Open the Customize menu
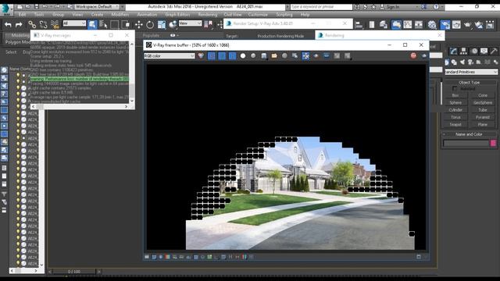Image resolution: width=500 pixels, height=281 pixels. click(258, 15)
